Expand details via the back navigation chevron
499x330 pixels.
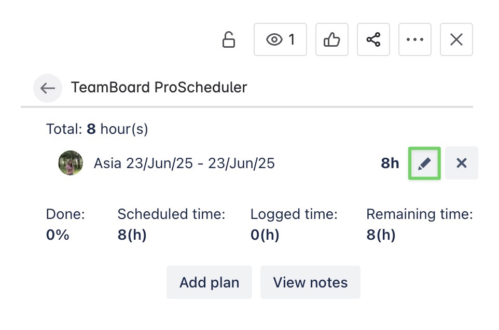coord(47,88)
